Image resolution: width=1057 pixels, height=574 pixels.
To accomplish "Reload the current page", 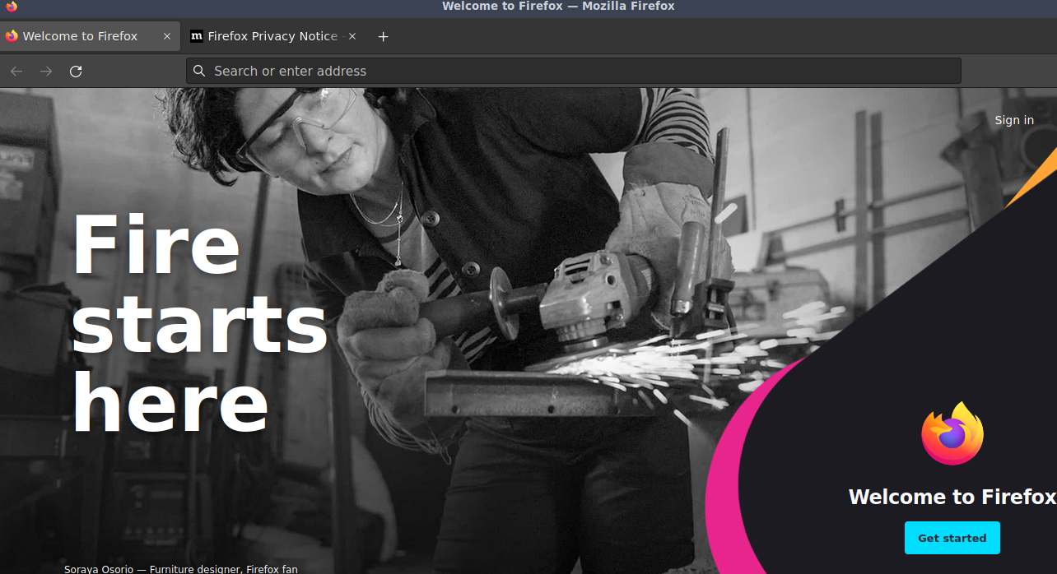I will [x=76, y=72].
